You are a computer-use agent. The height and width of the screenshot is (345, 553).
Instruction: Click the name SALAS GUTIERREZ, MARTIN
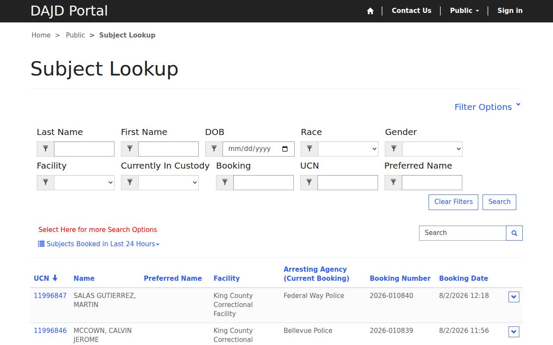coord(105,300)
